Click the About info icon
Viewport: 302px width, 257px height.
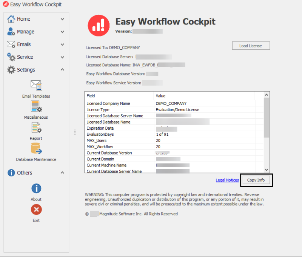[x=36, y=188]
